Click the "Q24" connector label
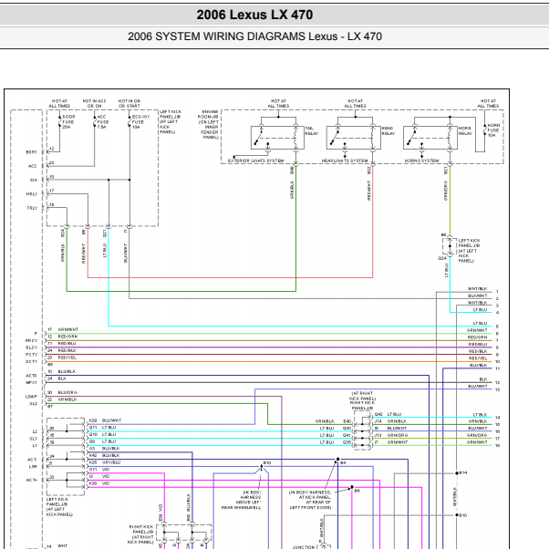Screen dimensions: 549x549 tap(442, 258)
